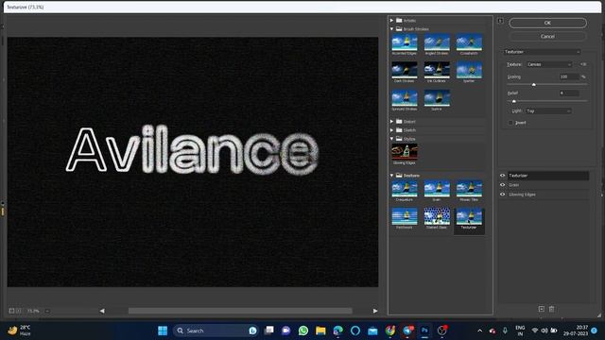The width and height of the screenshot is (605, 340).
Task: Expand the Sketch filter folder
Action: pyautogui.click(x=391, y=130)
